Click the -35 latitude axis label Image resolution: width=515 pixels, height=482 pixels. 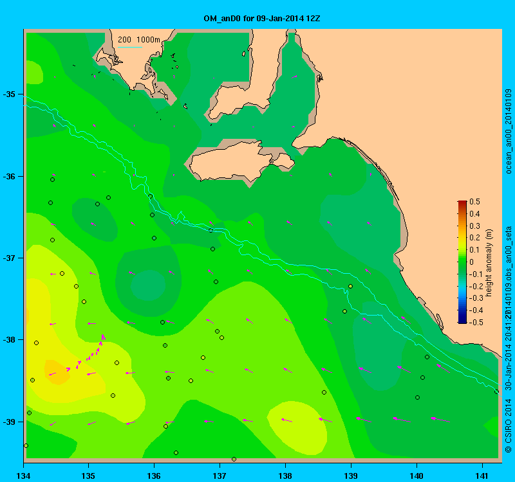pos(9,94)
